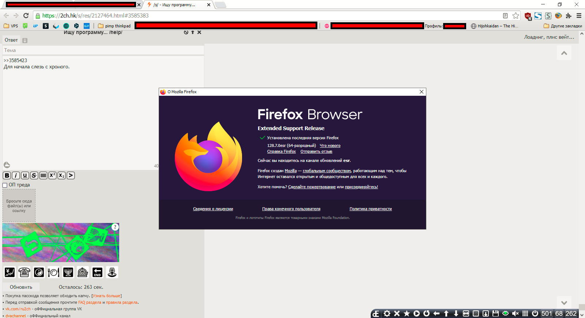Screen dimensions: 585x318
Task: Open the browser main hamburger menu
Action: coord(579,16)
